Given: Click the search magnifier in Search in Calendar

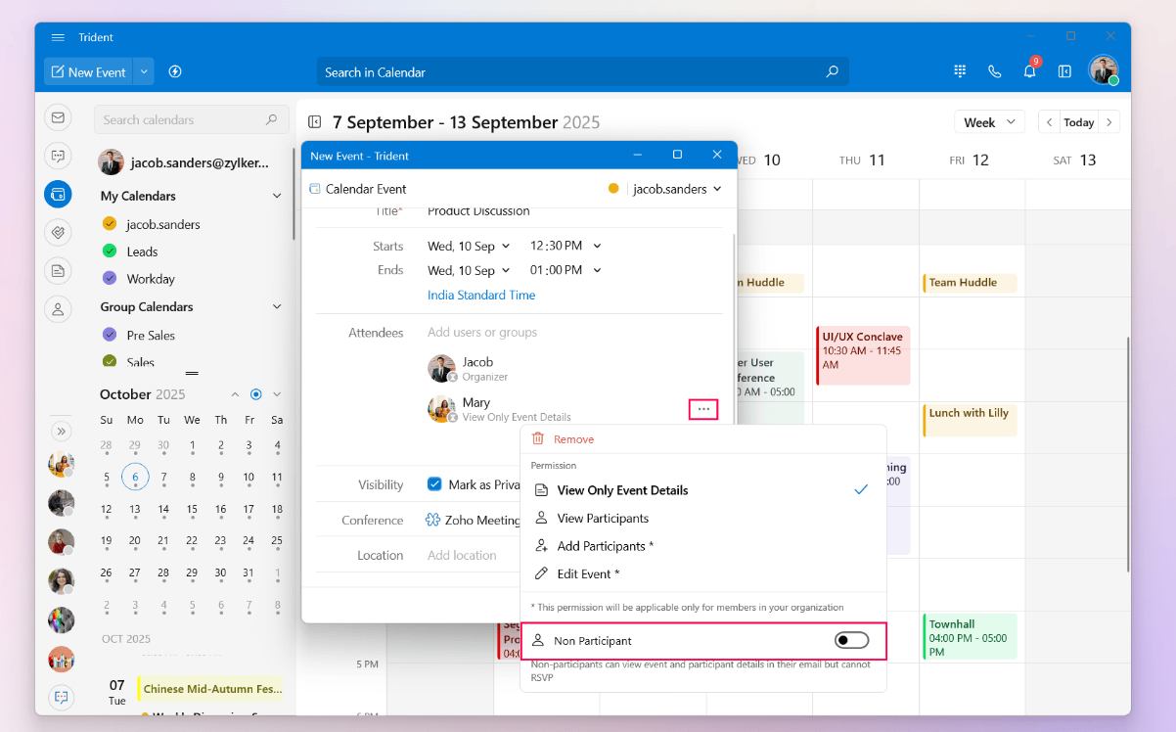Looking at the screenshot, I should pos(833,71).
